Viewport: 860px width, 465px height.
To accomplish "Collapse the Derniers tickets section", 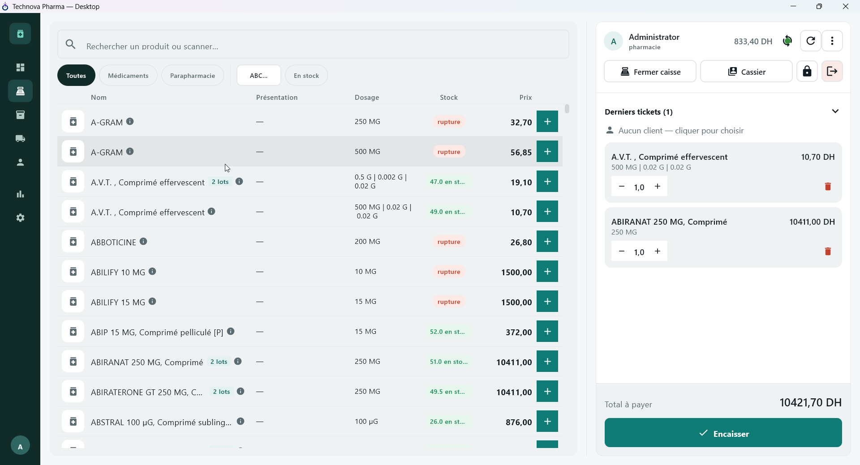I will pyautogui.click(x=835, y=111).
